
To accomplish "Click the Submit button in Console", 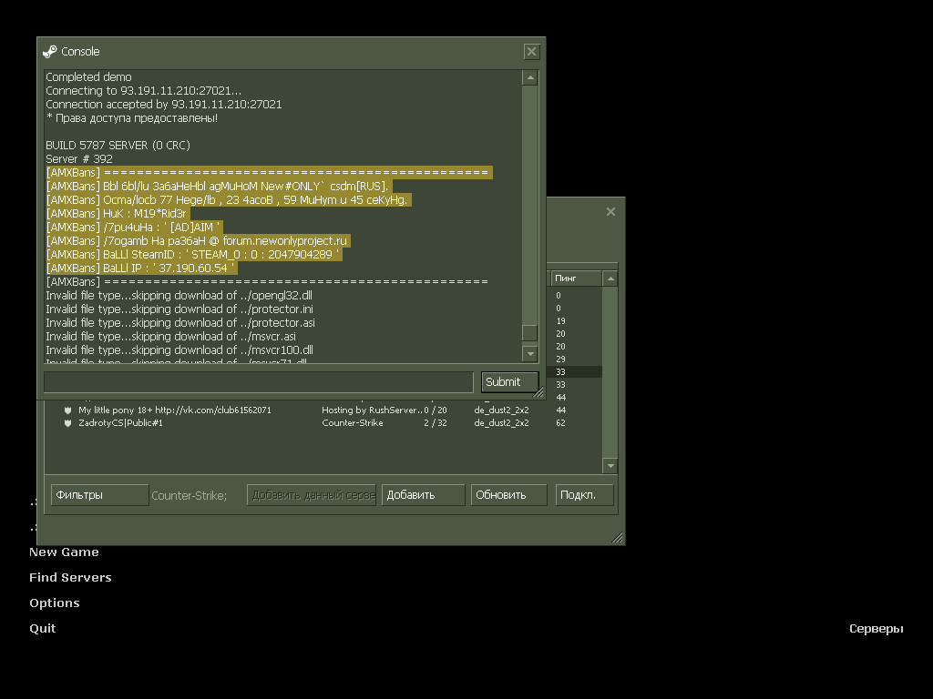I will (509, 381).
